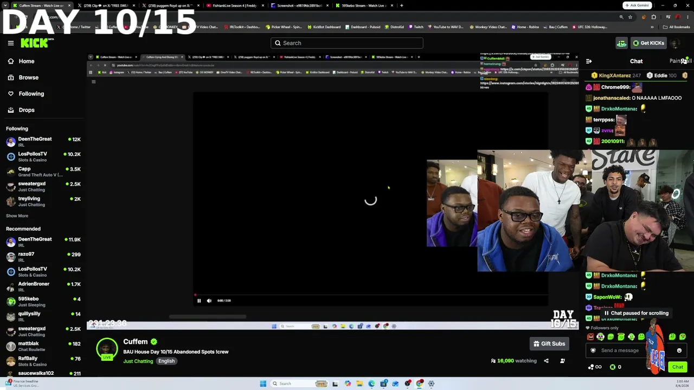Open AdrienBroner in Recommended channels

pos(43,287)
